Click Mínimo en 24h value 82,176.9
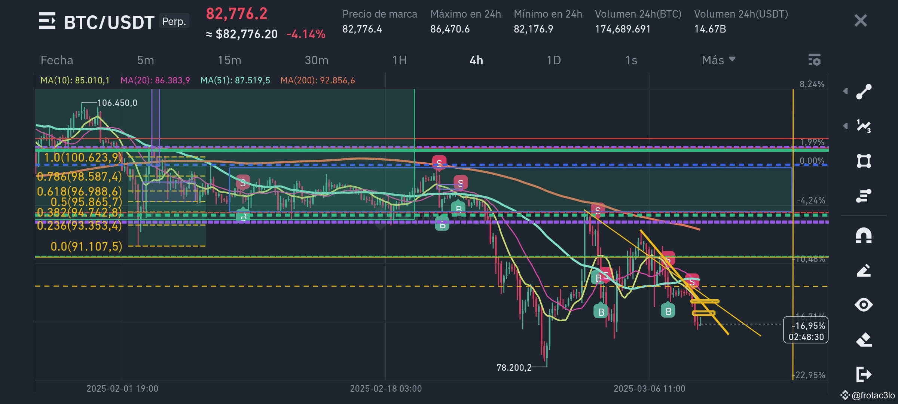 coord(533,29)
